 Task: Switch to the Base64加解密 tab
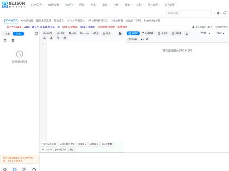(152, 20)
